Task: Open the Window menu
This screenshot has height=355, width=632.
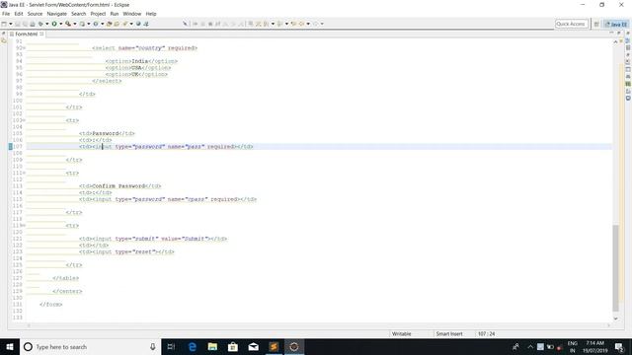Action: pyautogui.click(x=131, y=14)
